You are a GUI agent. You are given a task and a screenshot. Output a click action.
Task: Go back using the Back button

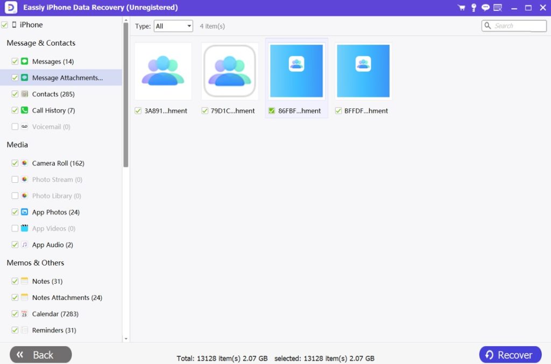[40, 354]
